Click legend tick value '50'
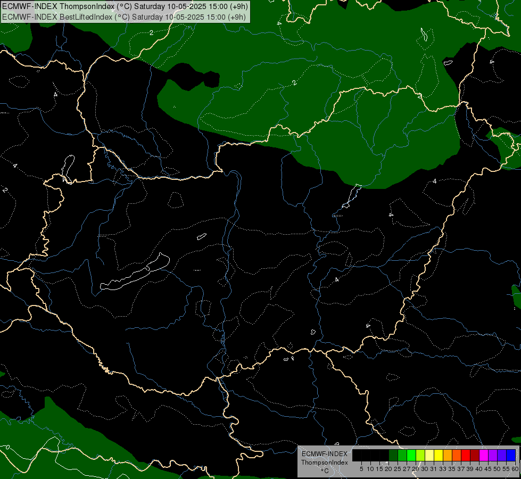 pyautogui.click(x=497, y=469)
